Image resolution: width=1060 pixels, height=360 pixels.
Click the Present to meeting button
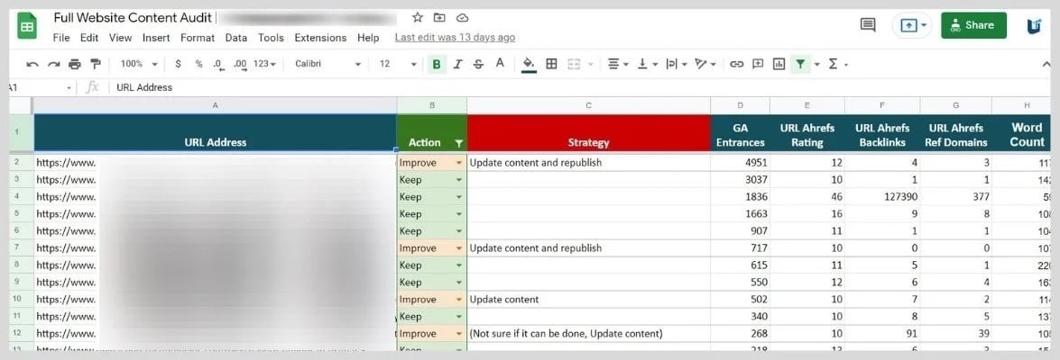913,25
